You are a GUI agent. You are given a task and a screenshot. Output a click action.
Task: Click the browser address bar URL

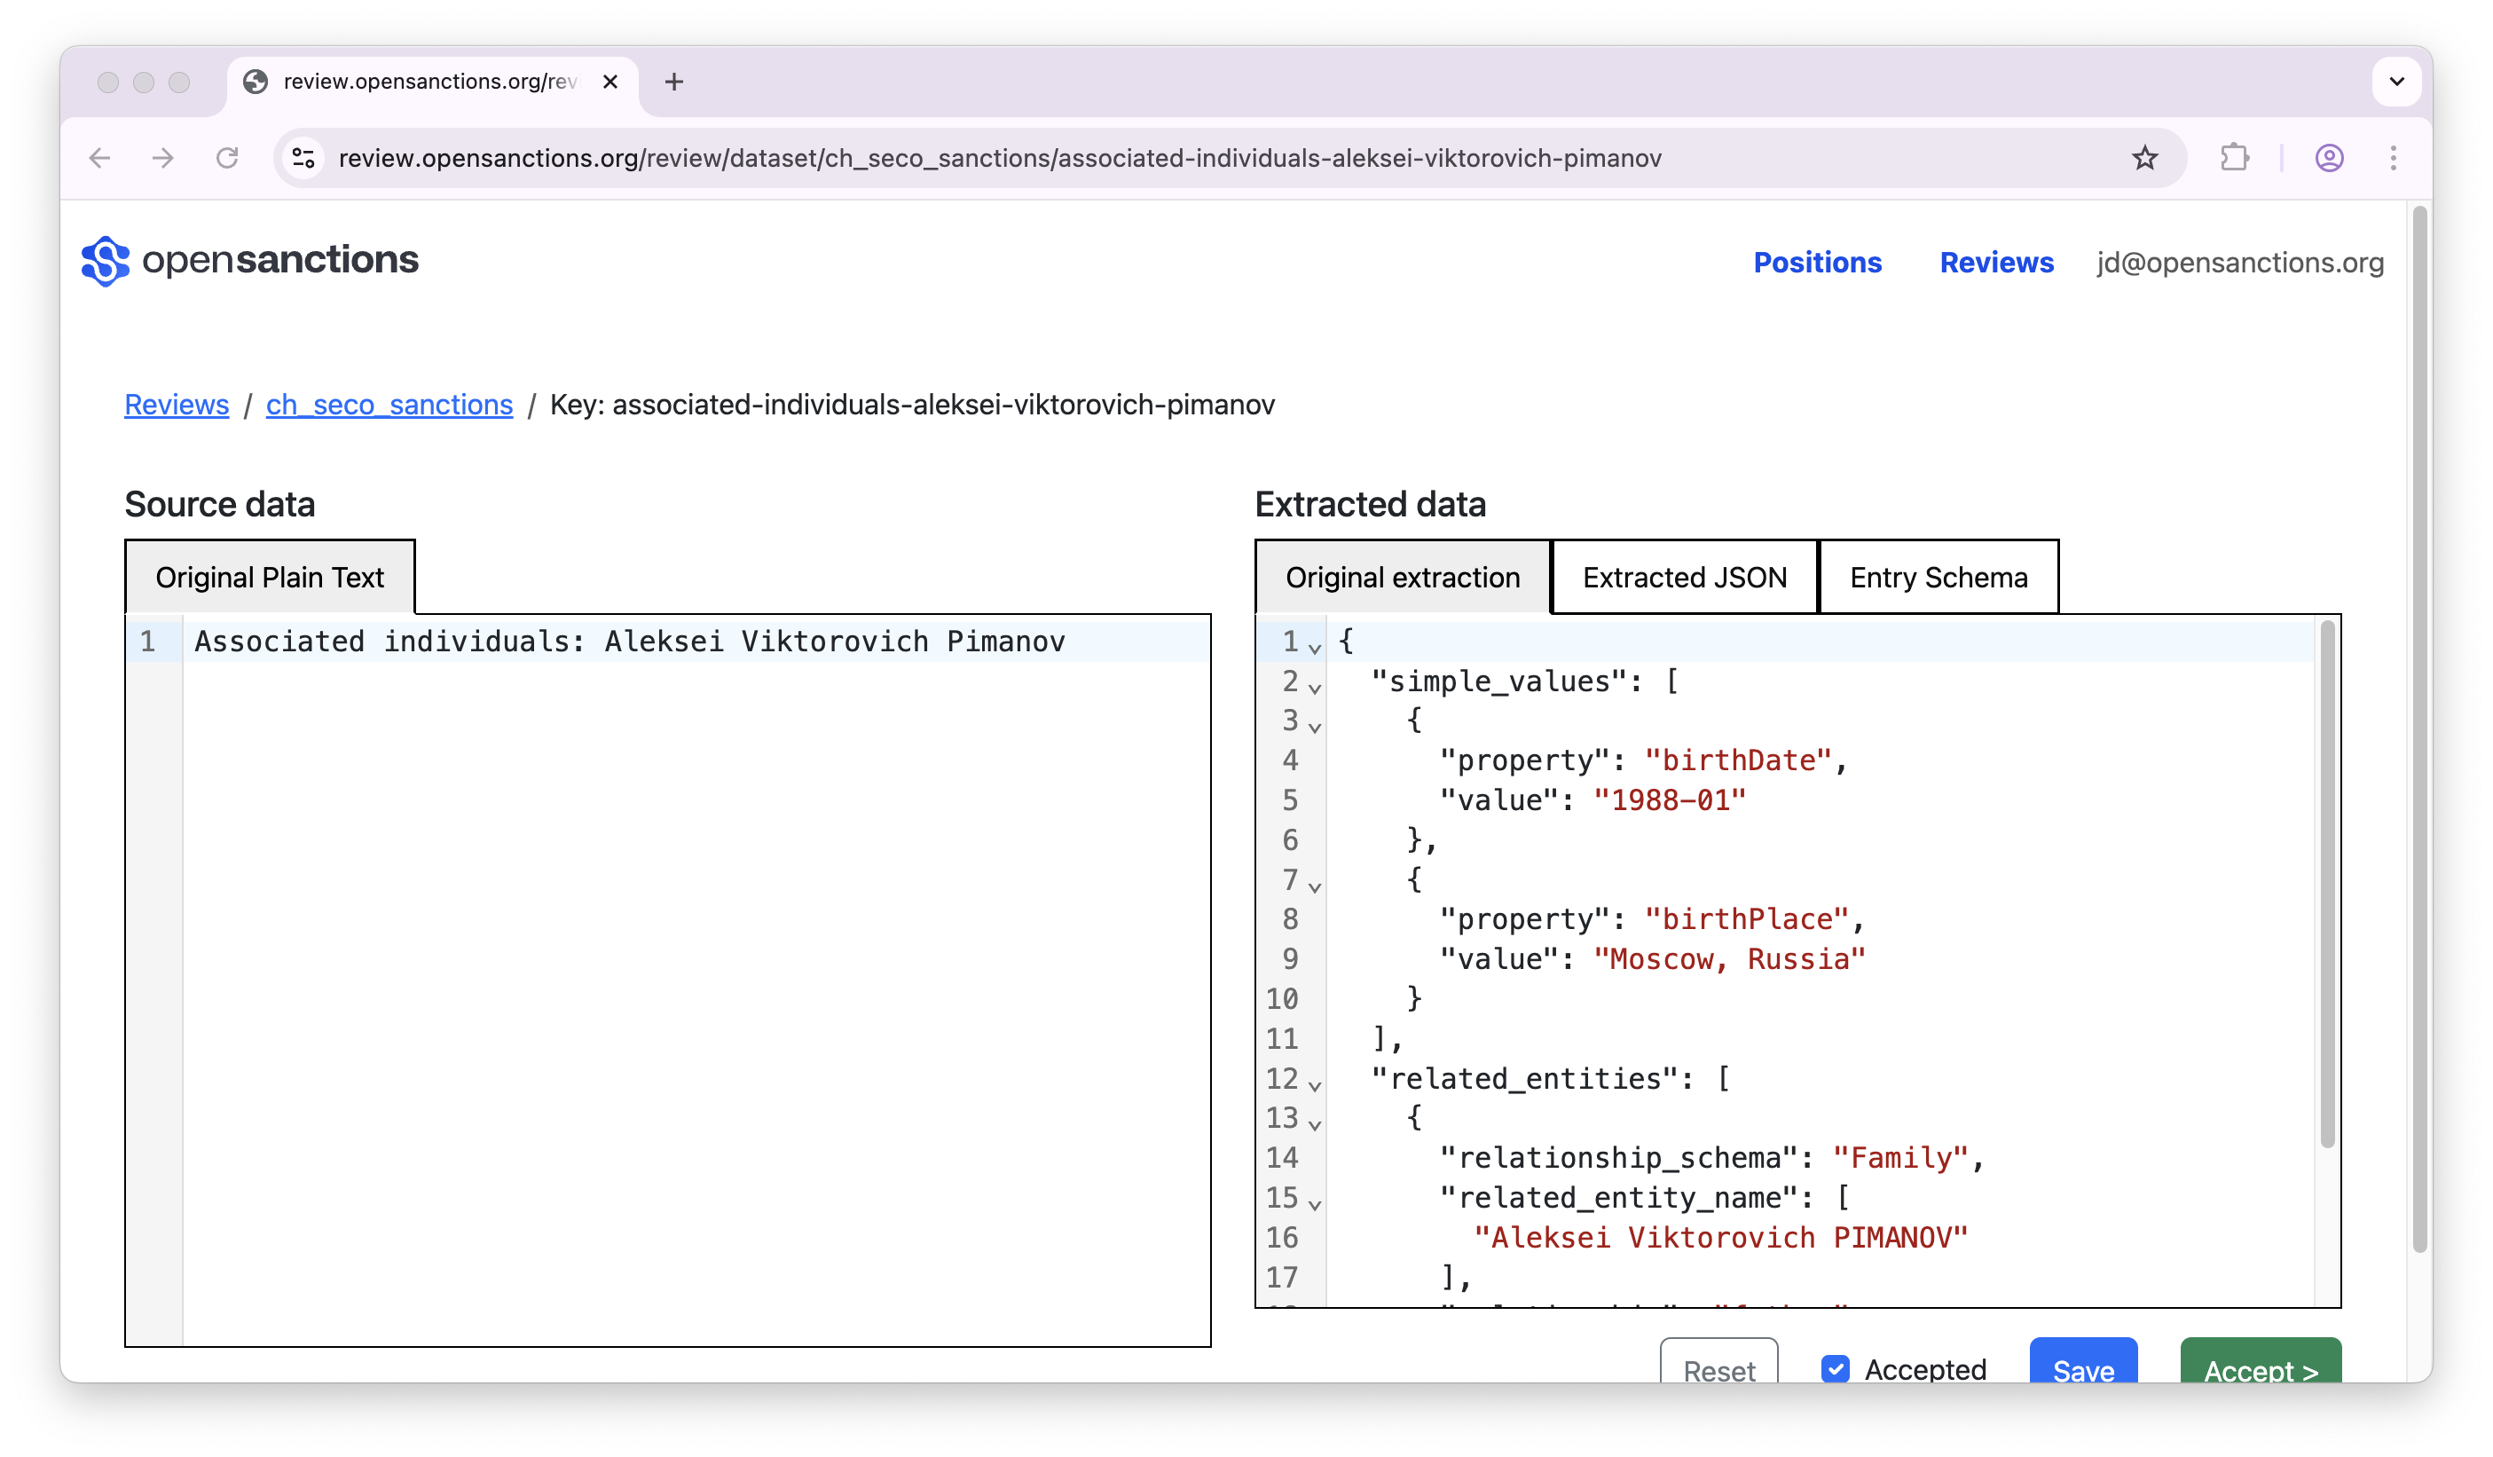click(999, 158)
